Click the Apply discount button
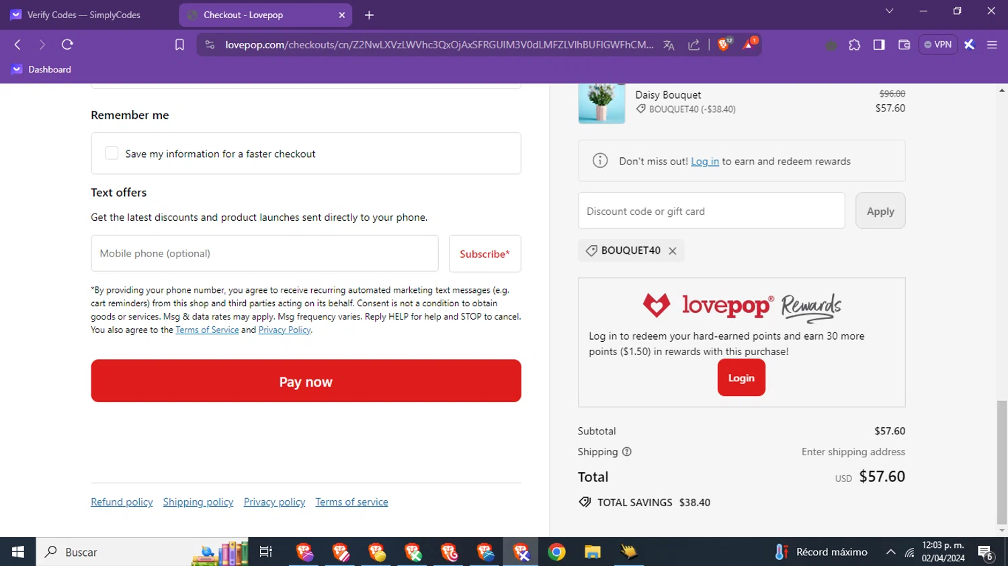 coord(880,211)
